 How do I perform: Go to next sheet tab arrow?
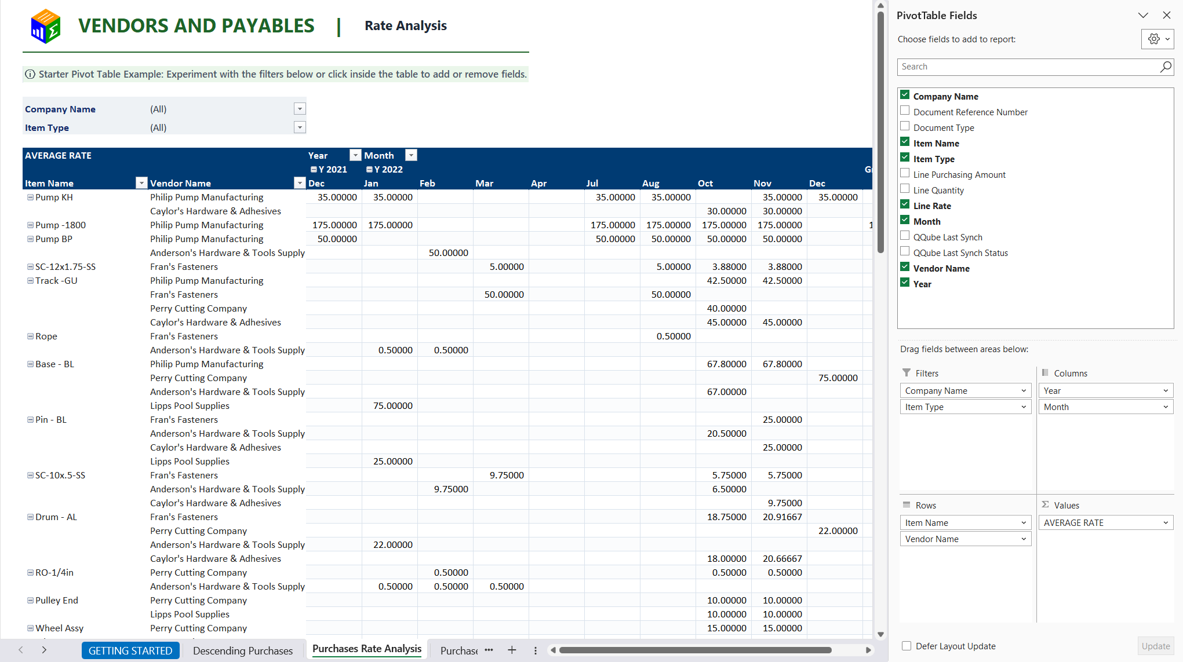click(44, 650)
